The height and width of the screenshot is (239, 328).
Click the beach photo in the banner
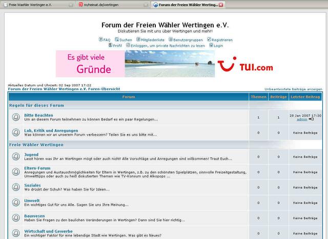point(170,64)
